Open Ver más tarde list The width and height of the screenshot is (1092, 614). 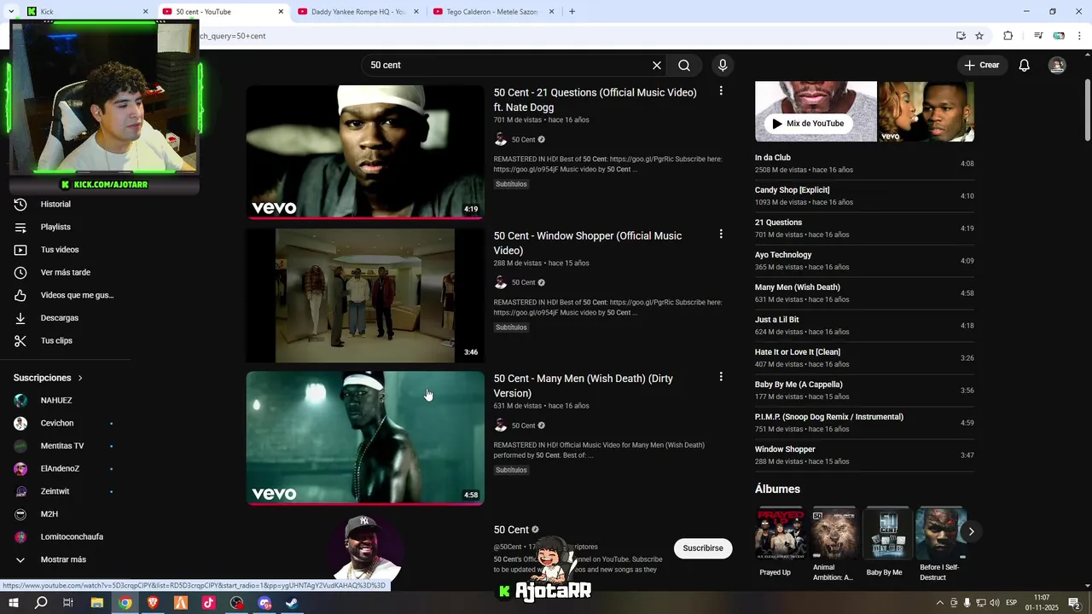67,273
